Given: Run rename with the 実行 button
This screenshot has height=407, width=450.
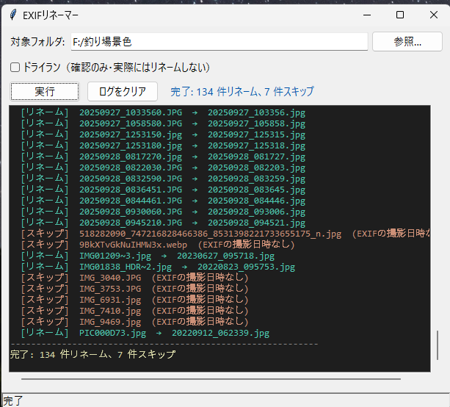Looking at the screenshot, I should point(45,92).
